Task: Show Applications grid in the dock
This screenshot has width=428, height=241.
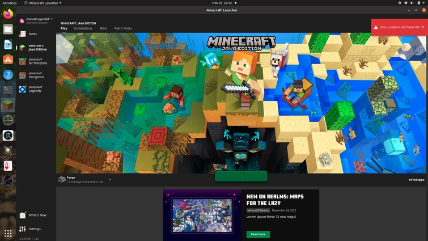Action: pos(8,234)
